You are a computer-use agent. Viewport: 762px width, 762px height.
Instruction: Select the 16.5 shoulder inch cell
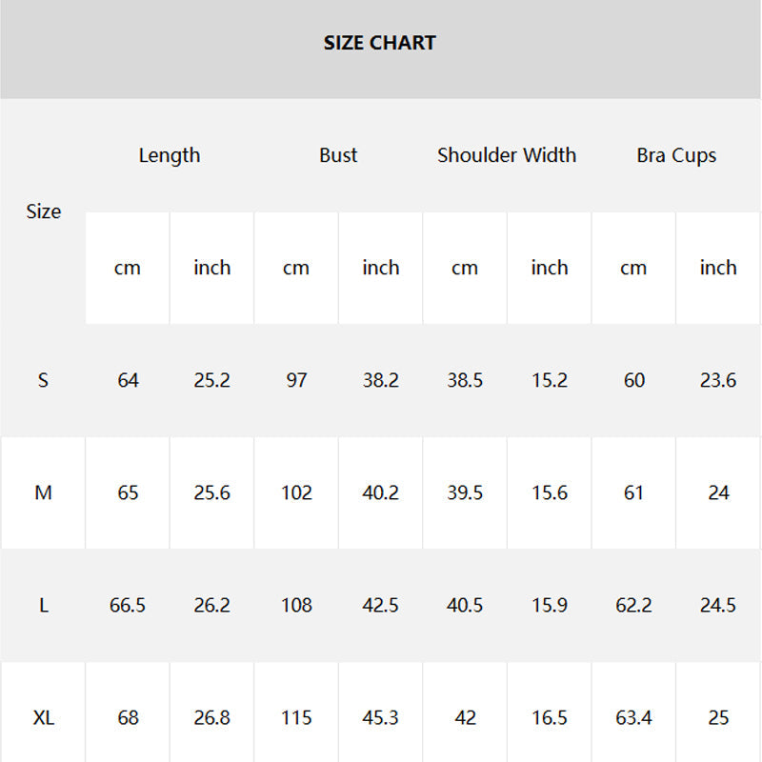tap(550, 718)
